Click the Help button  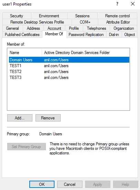coord(126,184)
